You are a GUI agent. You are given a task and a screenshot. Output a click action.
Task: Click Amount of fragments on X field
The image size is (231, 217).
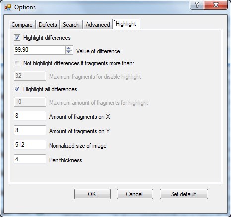tap(30, 116)
